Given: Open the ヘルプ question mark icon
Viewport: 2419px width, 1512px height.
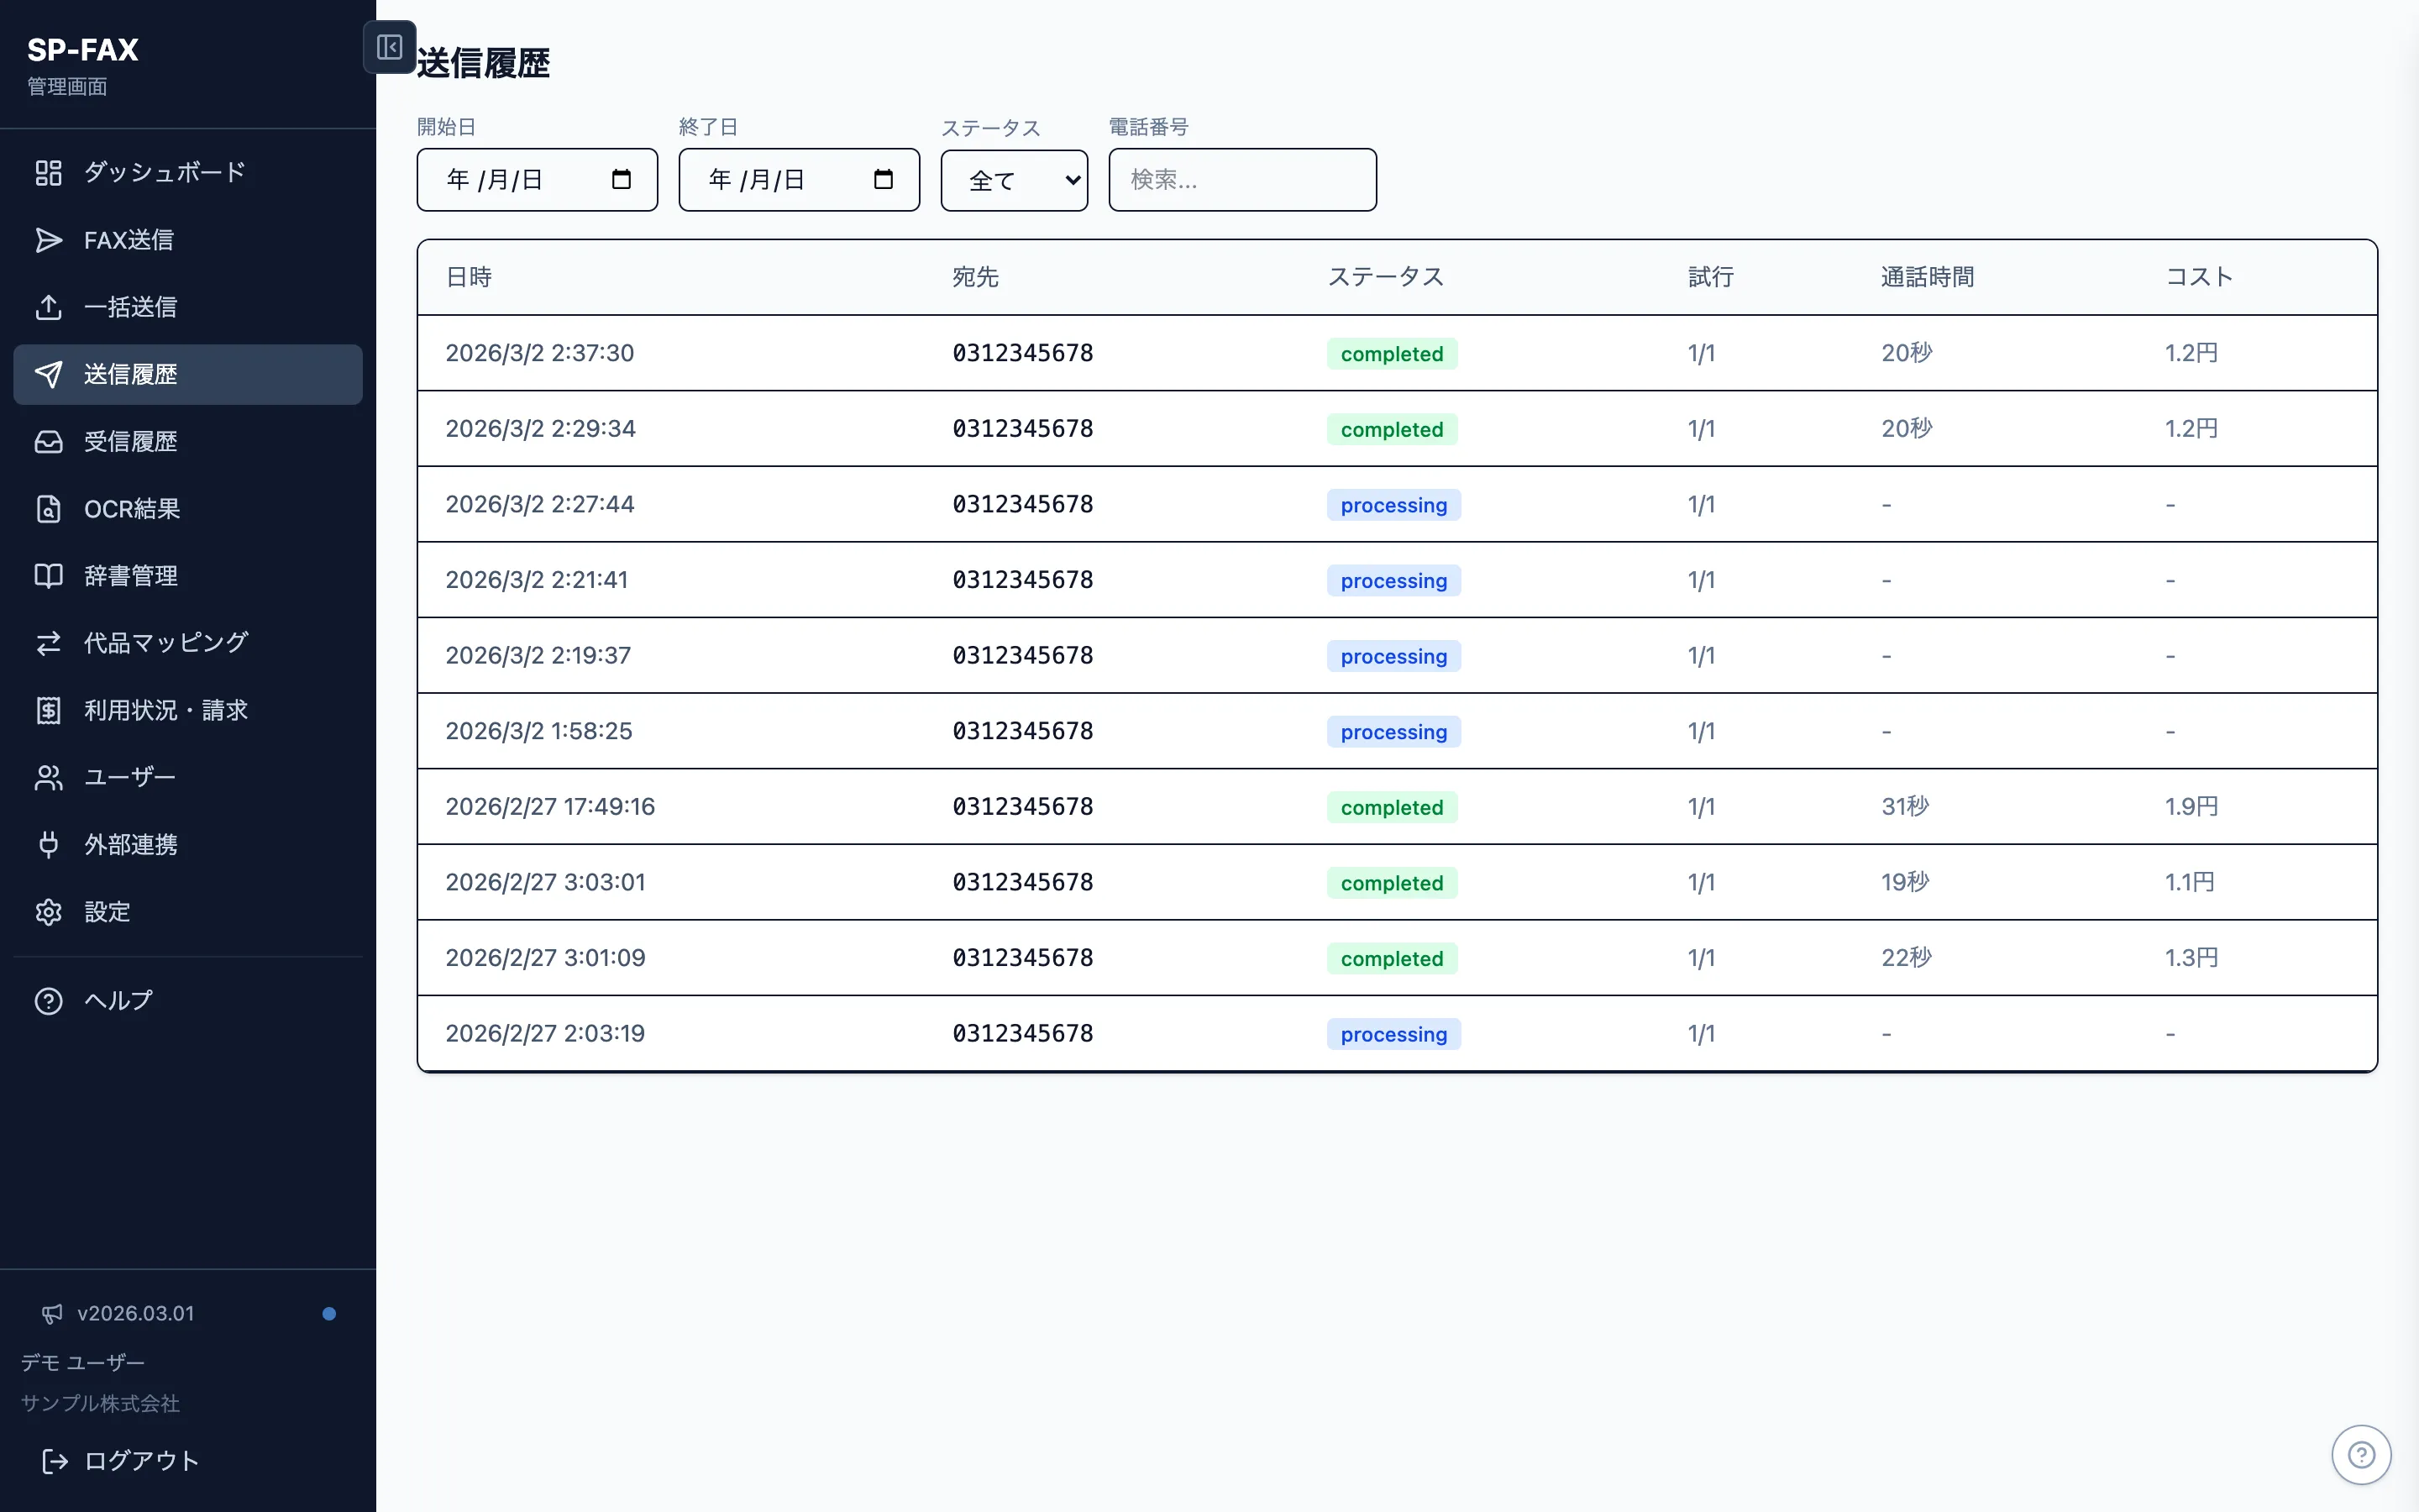Looking at the screenshot, I should 49,1000.
